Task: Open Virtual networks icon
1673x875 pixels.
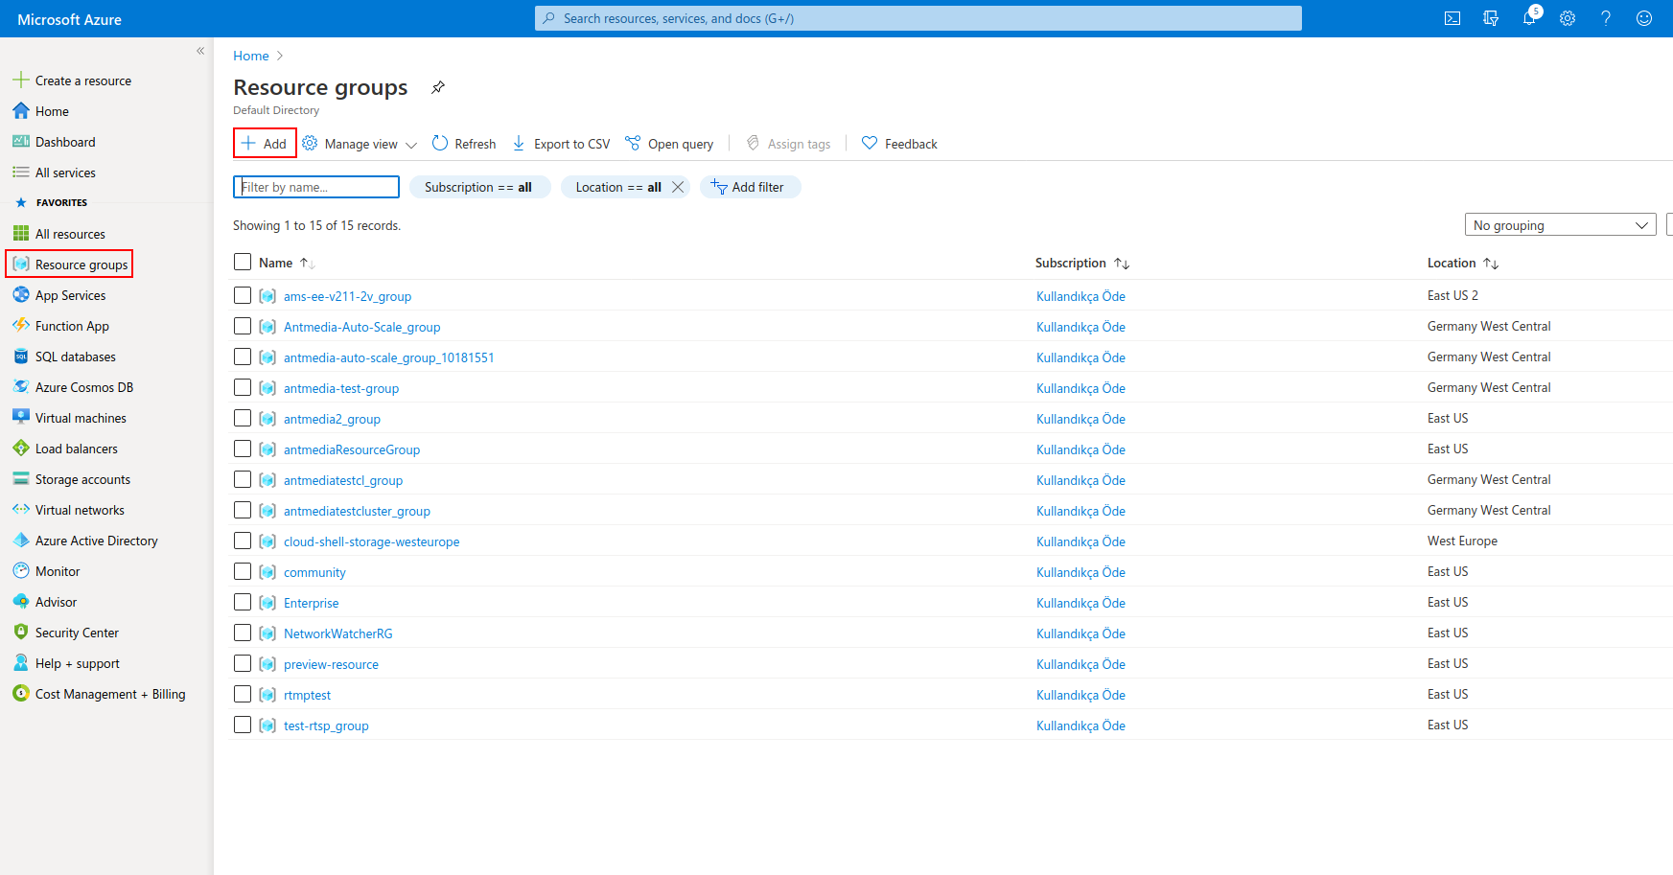Action: tap(21, 510)
